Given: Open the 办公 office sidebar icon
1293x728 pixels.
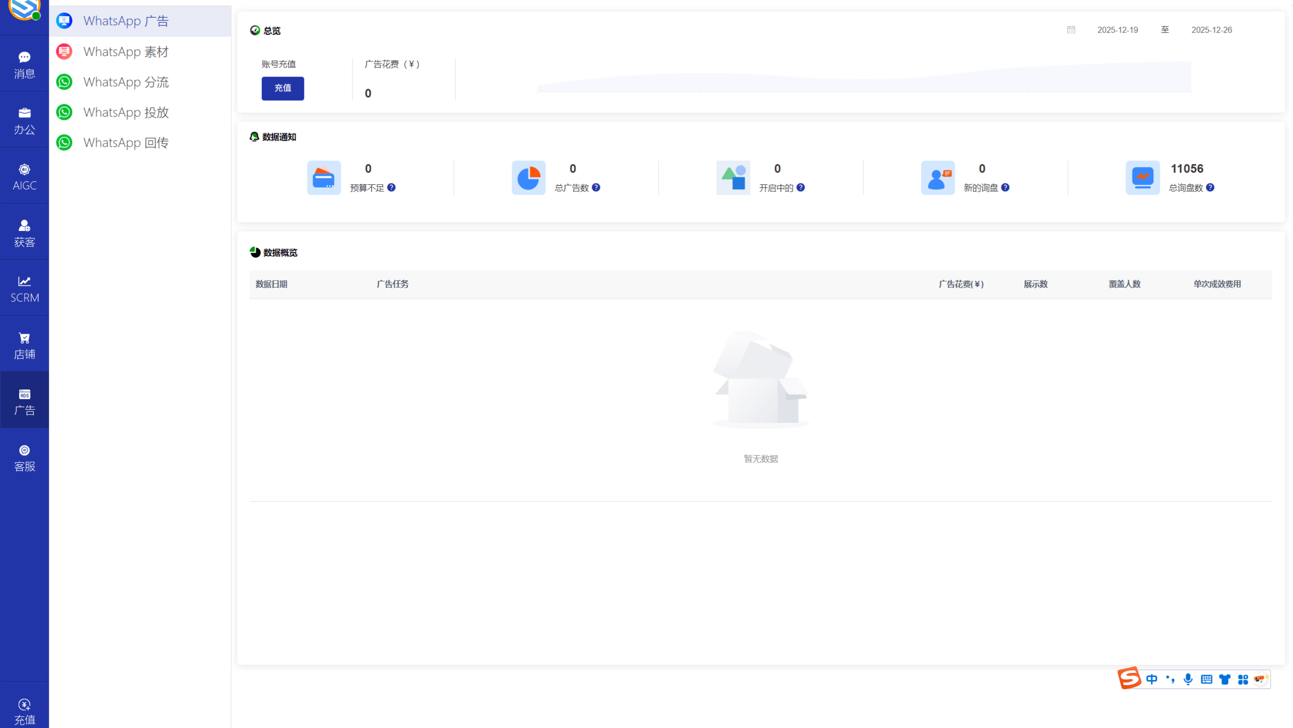Looking at the screenshot, I should pyautogui.click(x=24, y=121).
